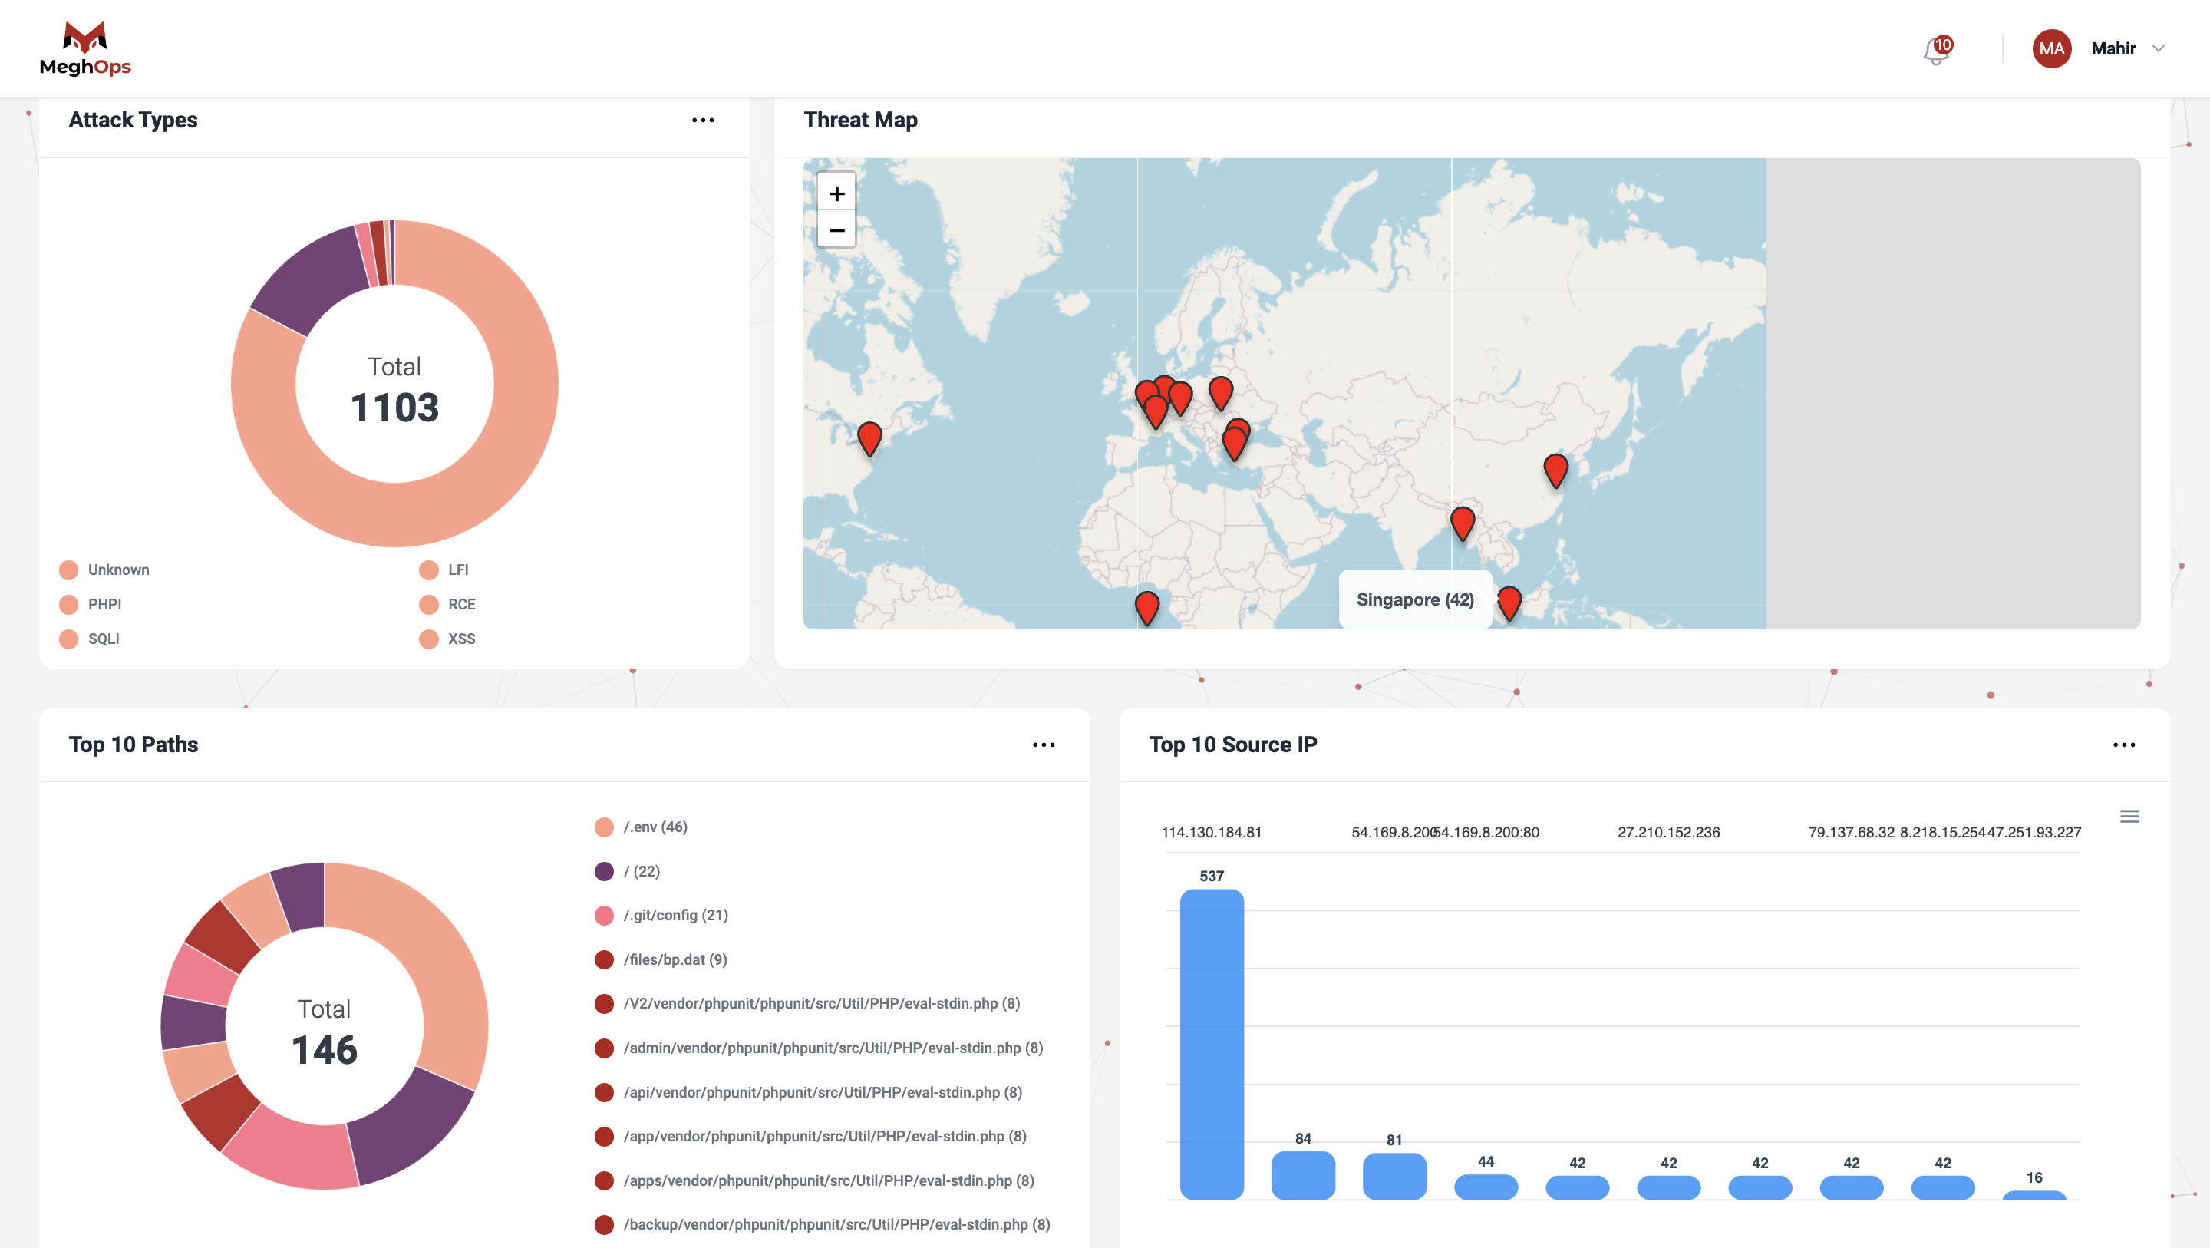
Task: Zoom out on the threat map
Action: point(836,230)
